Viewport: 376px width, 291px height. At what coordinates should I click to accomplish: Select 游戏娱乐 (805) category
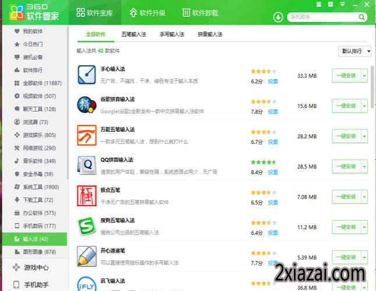tap(35, 135)
